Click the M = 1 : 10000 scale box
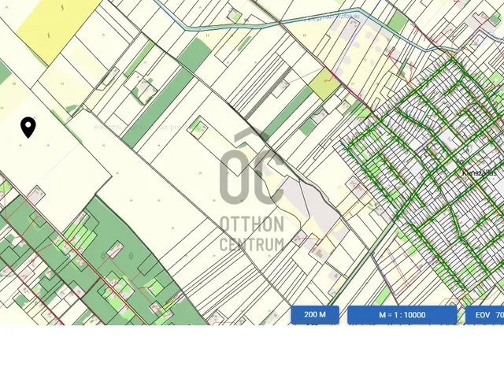 pos(402,315)
